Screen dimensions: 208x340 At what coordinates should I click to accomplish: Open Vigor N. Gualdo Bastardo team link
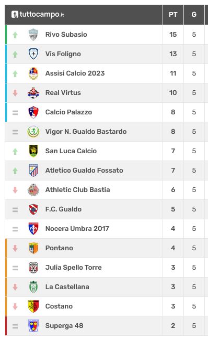tap(86, 132)
